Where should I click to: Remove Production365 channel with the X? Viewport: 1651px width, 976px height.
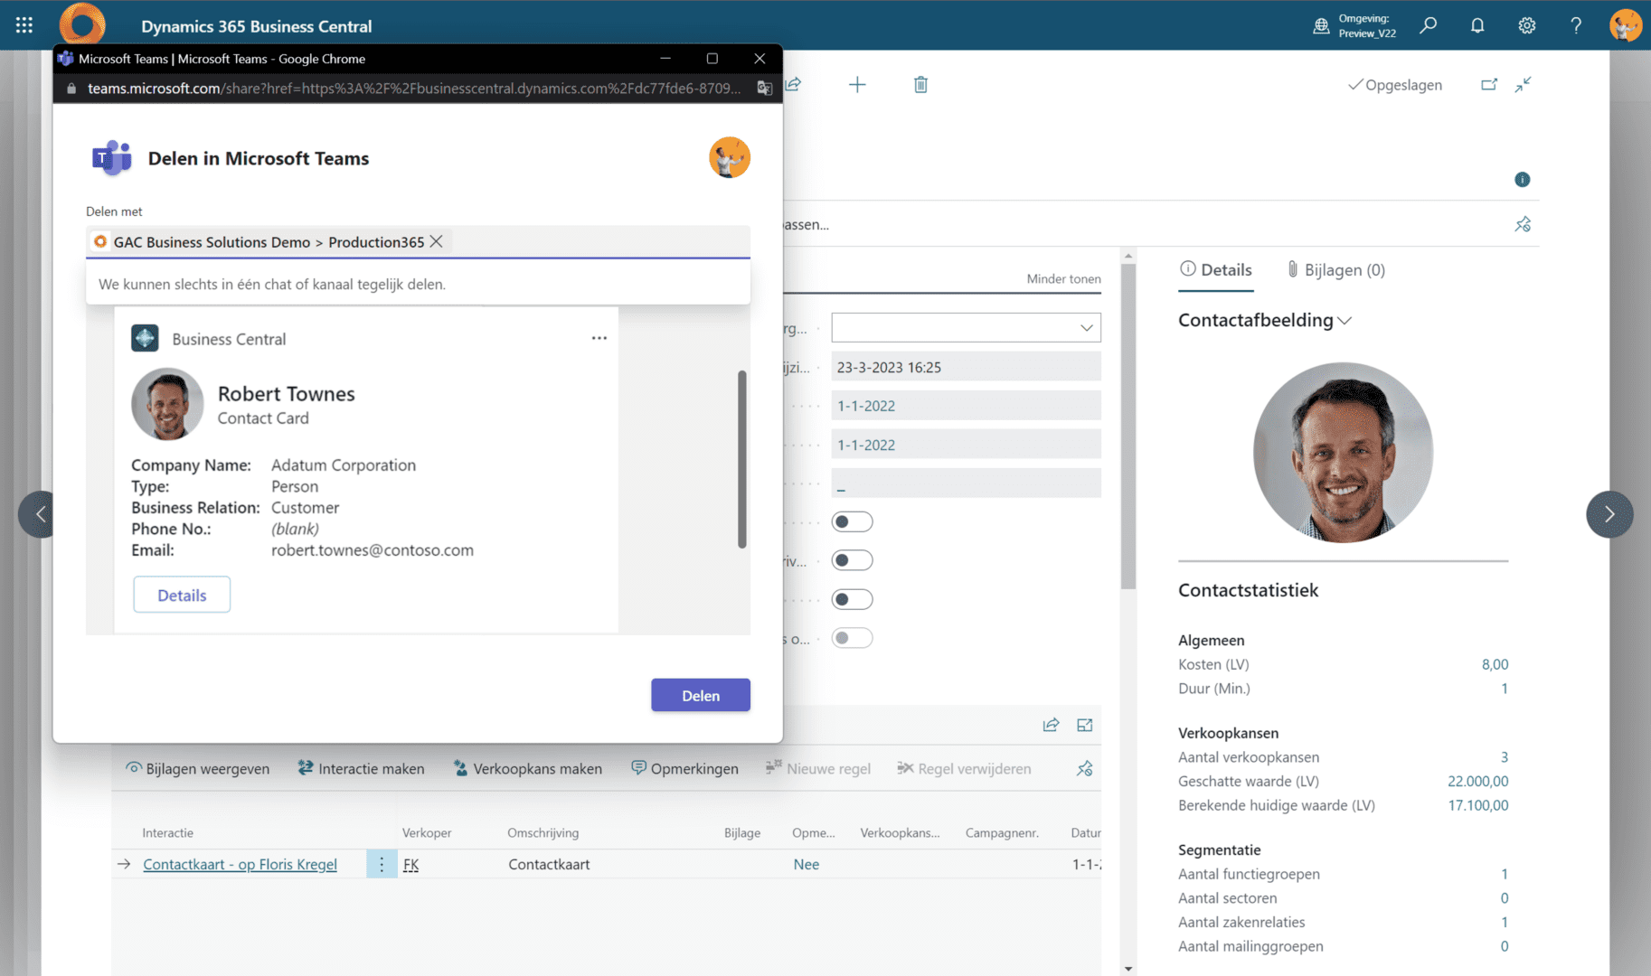click(x=437, y=241)
